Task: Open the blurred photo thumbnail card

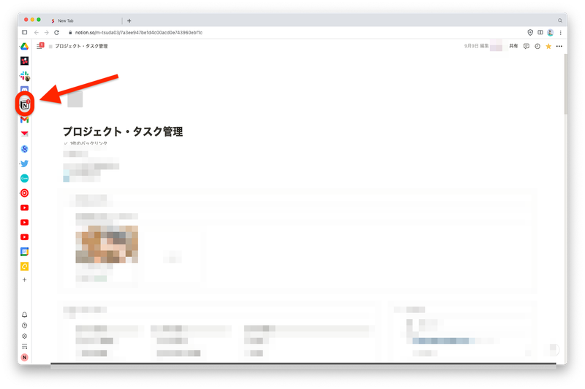Action: point(107,244)
